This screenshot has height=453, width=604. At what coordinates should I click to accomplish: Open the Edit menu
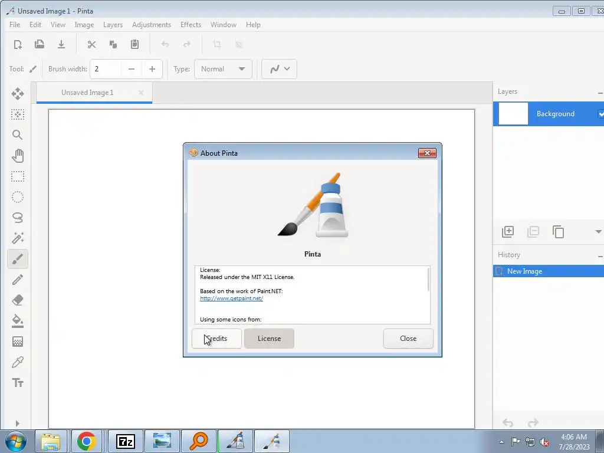[x=35, y=25]
